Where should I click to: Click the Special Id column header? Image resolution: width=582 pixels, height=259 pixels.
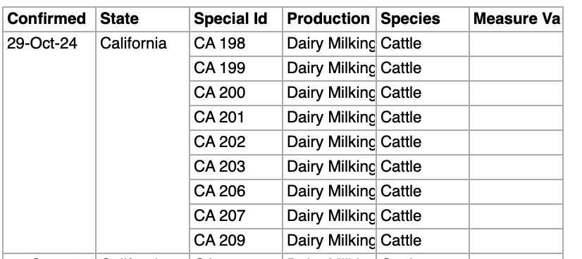click(236, 19)
